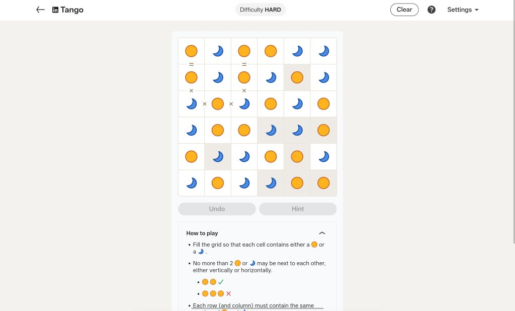Click the Hint button
This screenshot has width=515, height=311.
297,209
